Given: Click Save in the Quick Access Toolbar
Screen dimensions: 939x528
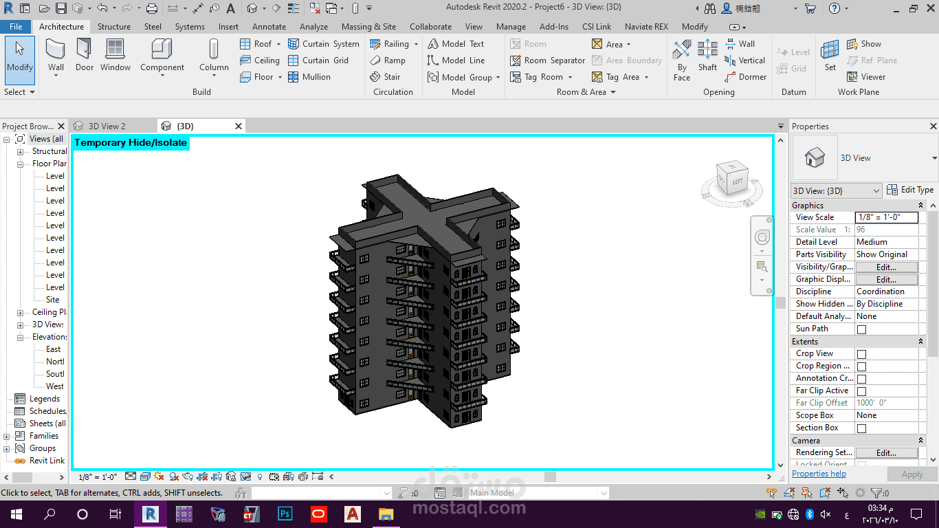Looking at the screenshot, I should (61, 9).
